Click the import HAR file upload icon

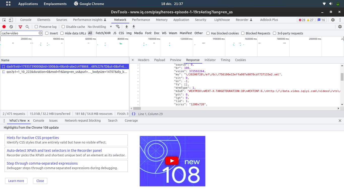[127, 27]
